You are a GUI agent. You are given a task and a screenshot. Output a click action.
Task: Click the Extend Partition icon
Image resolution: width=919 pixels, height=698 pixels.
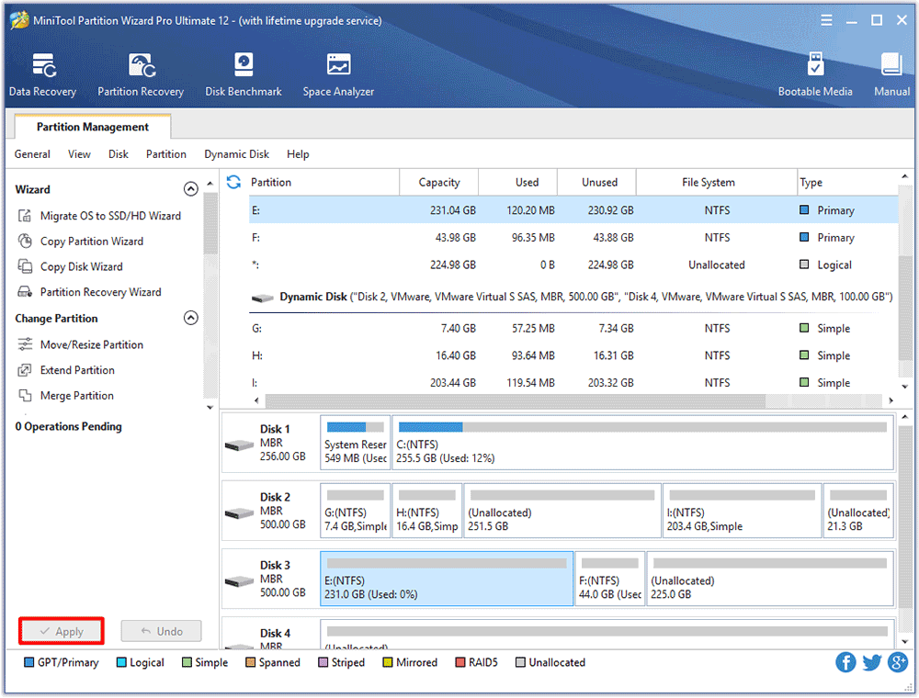pos(25,370)
